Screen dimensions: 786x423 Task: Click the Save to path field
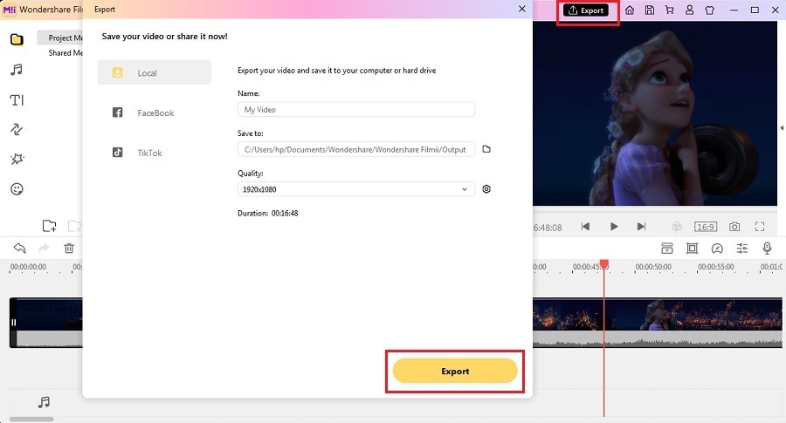pos(356,149)
